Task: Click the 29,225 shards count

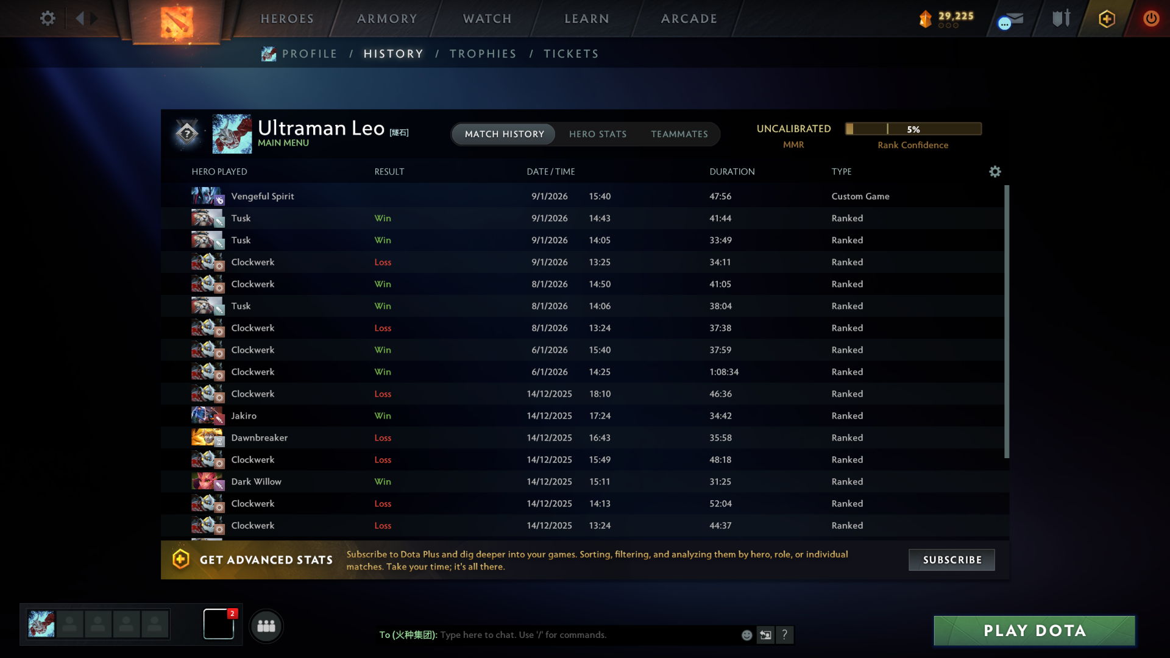Action: [x=955, y=16]
